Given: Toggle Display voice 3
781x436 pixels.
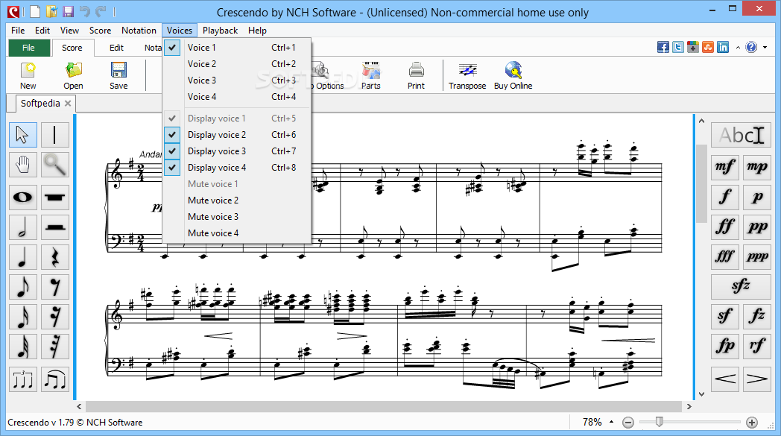Looking at the screenshot, I should [237, 151].
